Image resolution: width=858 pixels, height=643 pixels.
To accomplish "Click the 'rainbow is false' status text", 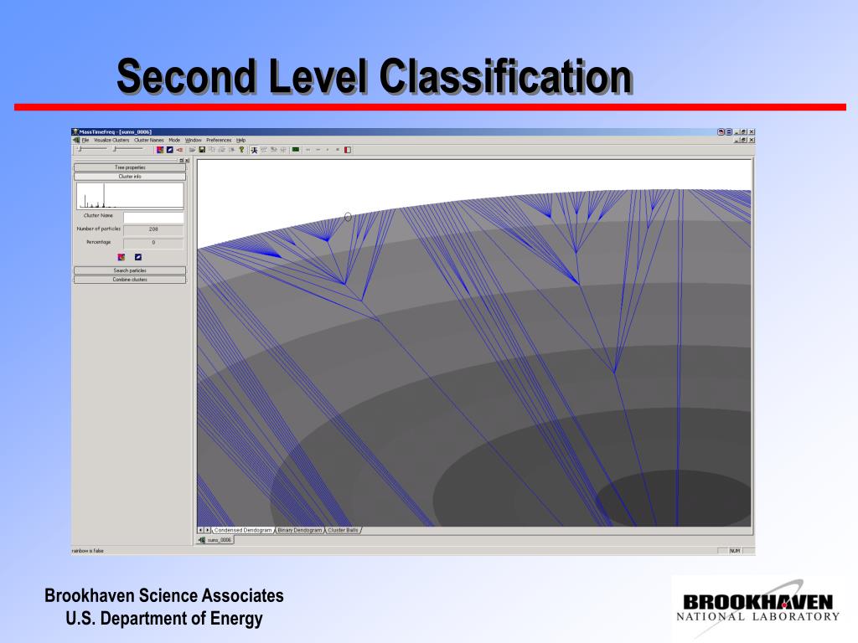I will click(87, 551).
